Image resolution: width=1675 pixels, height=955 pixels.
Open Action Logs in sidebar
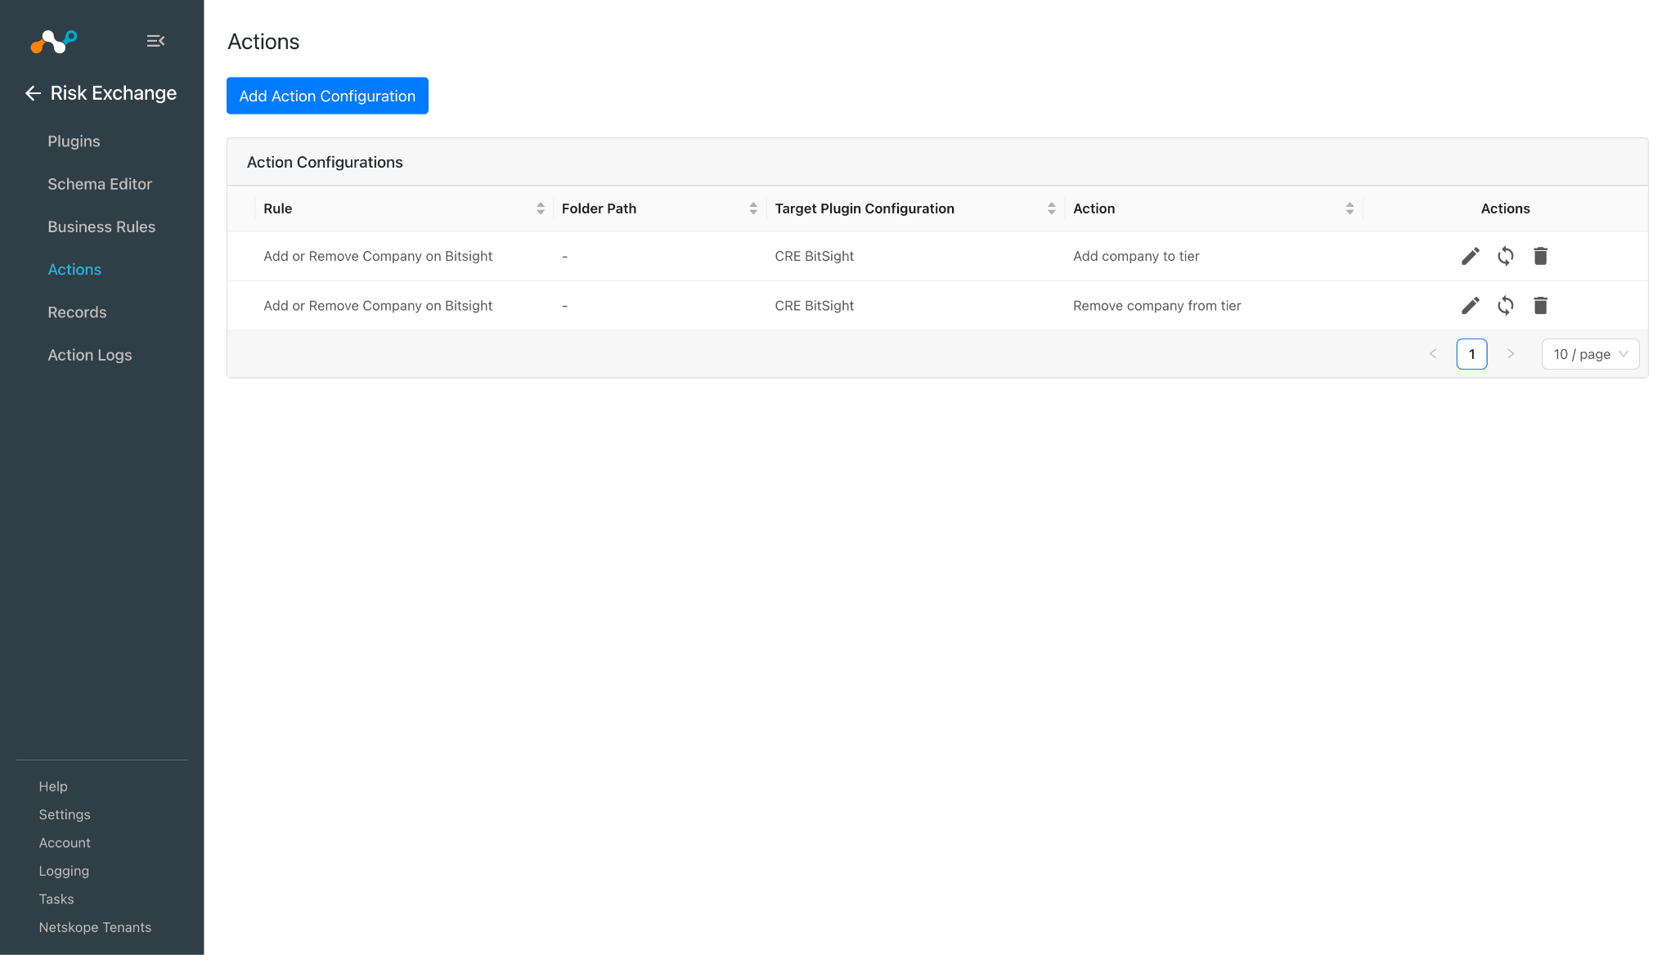90,355
